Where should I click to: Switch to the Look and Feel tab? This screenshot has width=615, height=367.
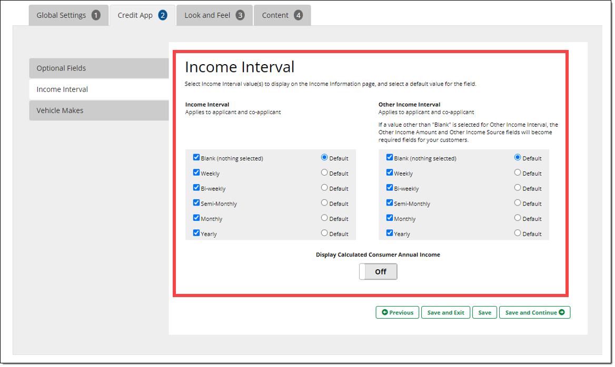[x=214, y=15]
